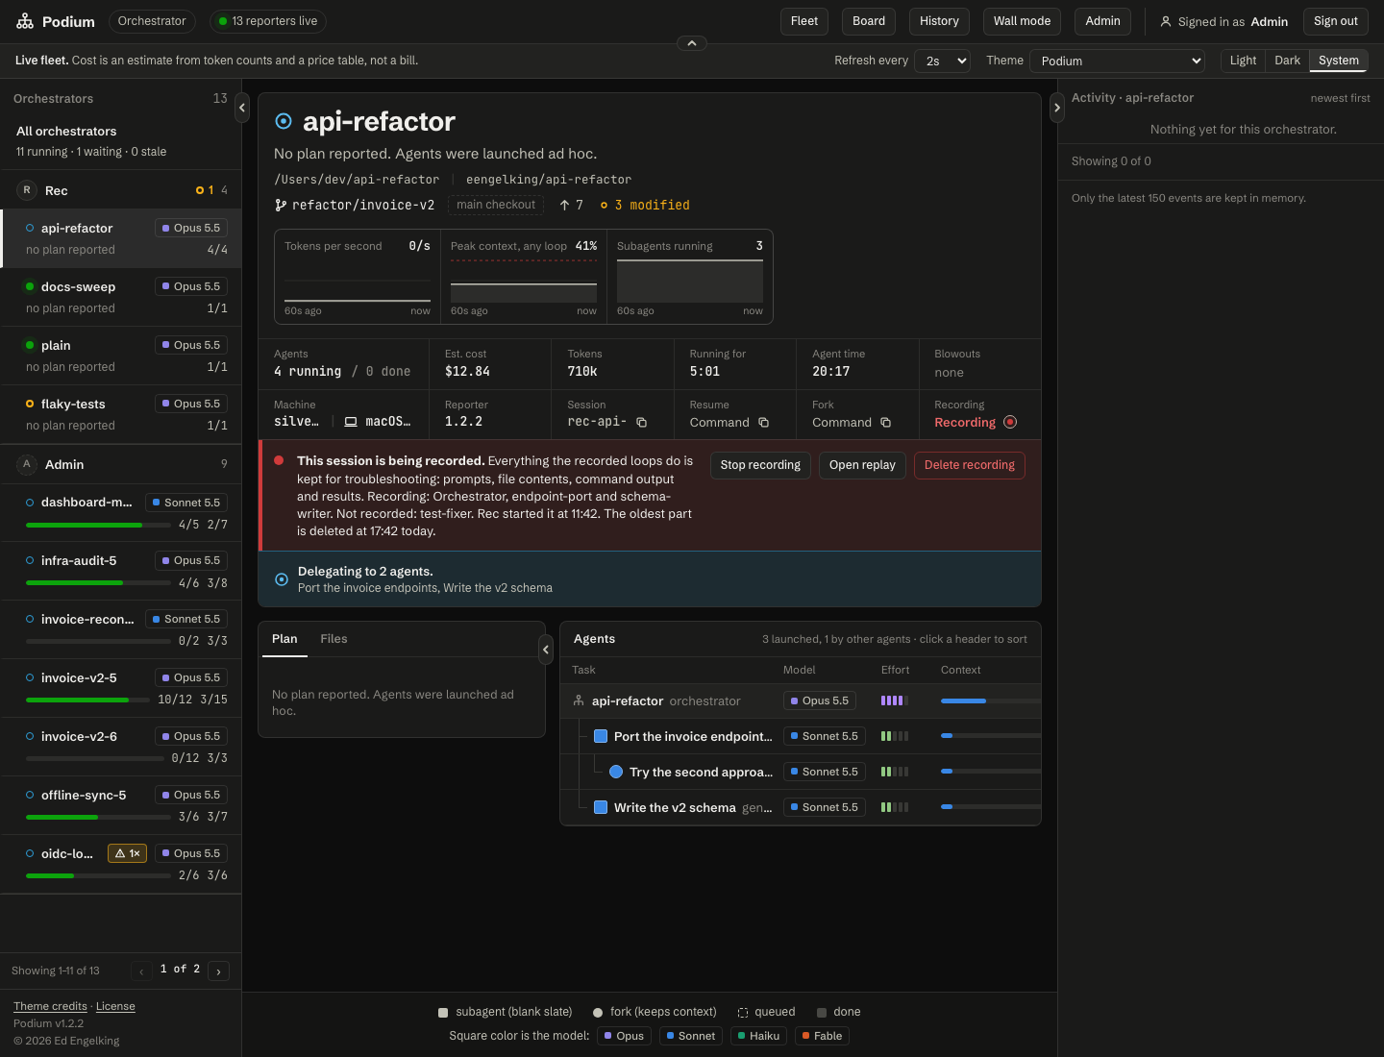Switch to the Plan tab
The height and width of the screenshot is (1057, 1384).
pyautogui.click(x=284, y=639)
